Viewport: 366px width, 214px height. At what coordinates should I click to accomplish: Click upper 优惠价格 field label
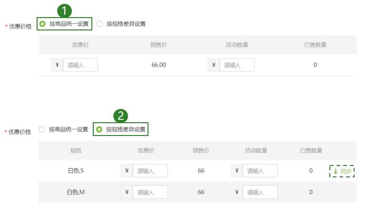pyautogui.click(x=20, y=26)
